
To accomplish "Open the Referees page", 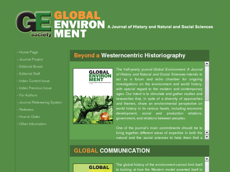I will [26, 110].
